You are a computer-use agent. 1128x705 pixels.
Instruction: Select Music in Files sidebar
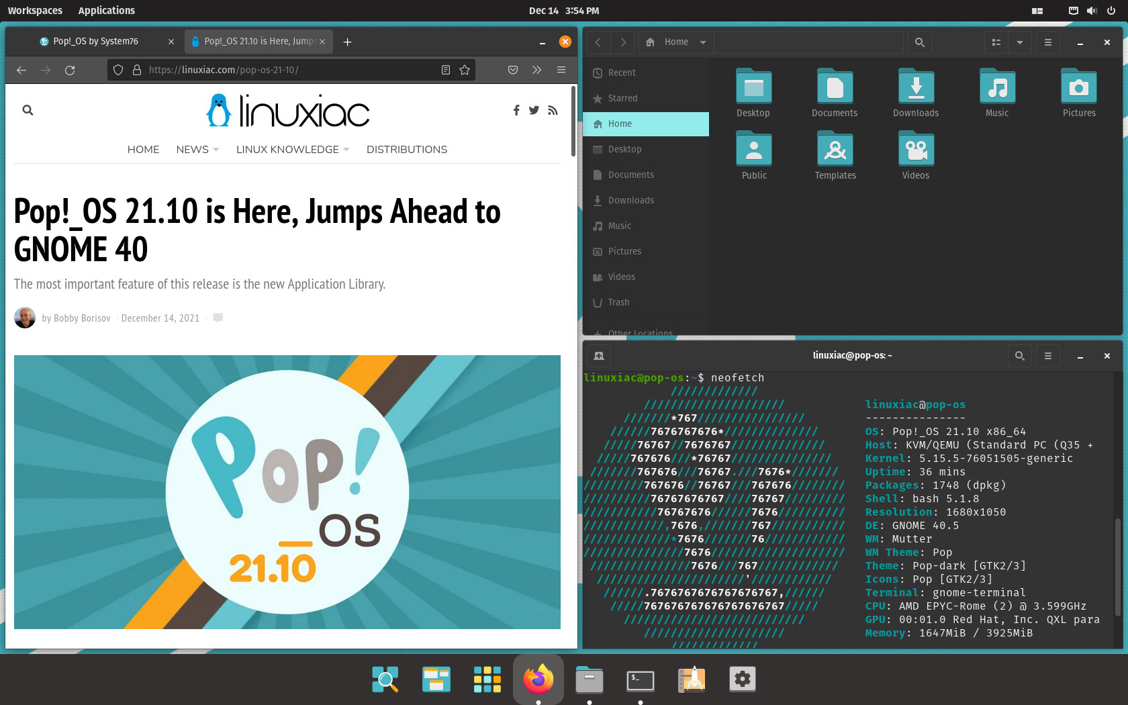[x=646, y=226]
